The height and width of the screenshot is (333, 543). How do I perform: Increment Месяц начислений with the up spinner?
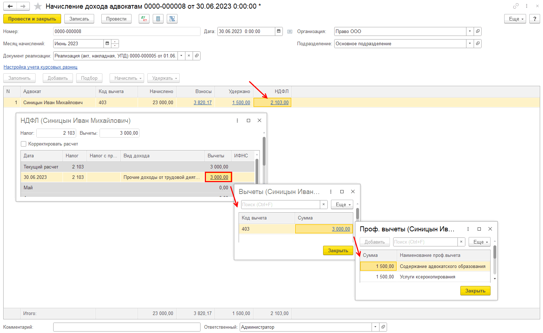pos(115,42)
